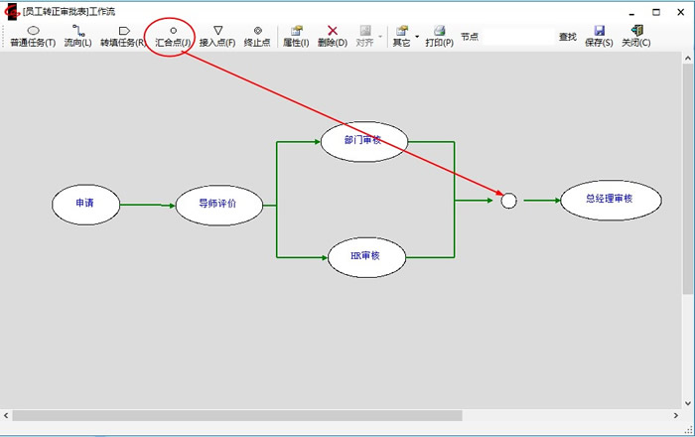Click the 打印(P) print button
The image size is (695, 437).
point(439,37)
